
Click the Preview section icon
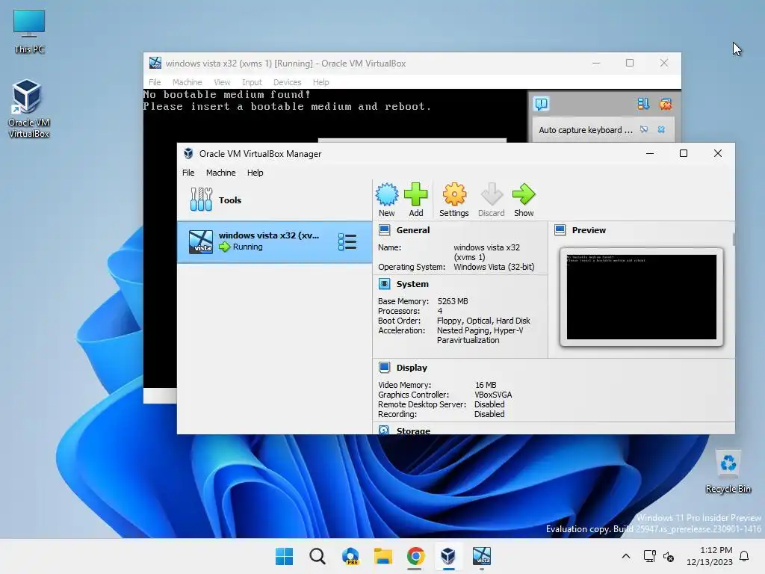(560, 230)
